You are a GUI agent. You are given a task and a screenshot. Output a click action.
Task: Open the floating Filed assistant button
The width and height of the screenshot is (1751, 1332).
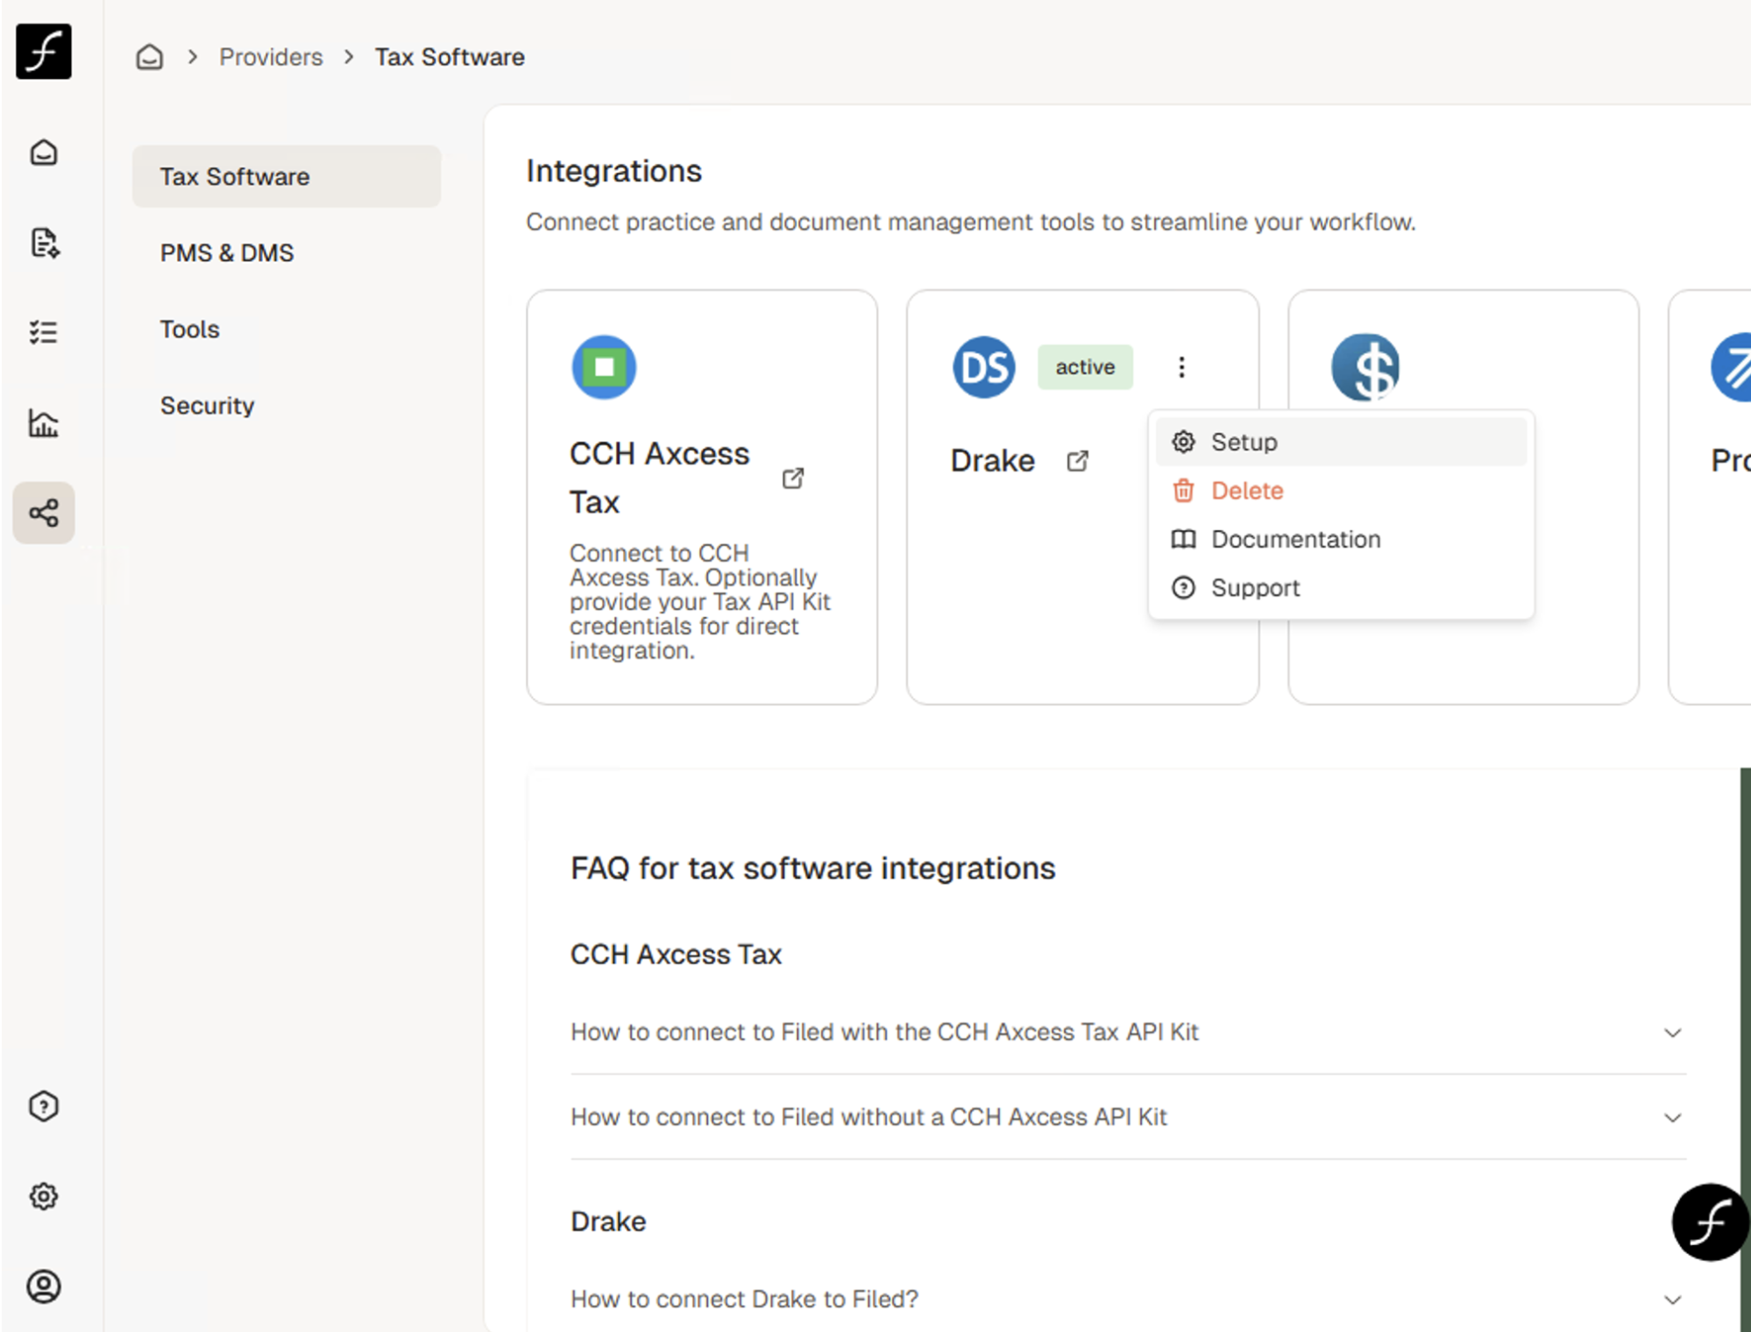click(x=1710, y=1222)
